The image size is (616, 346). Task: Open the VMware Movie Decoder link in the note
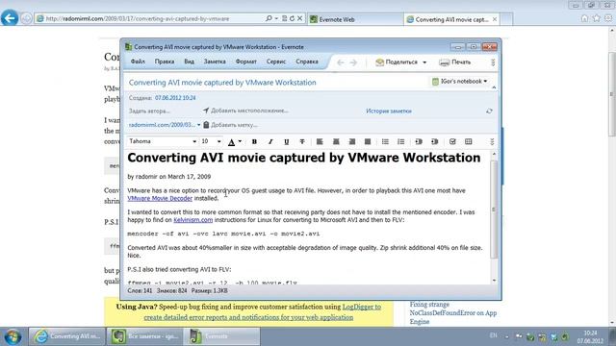click(x=160, y=199)
